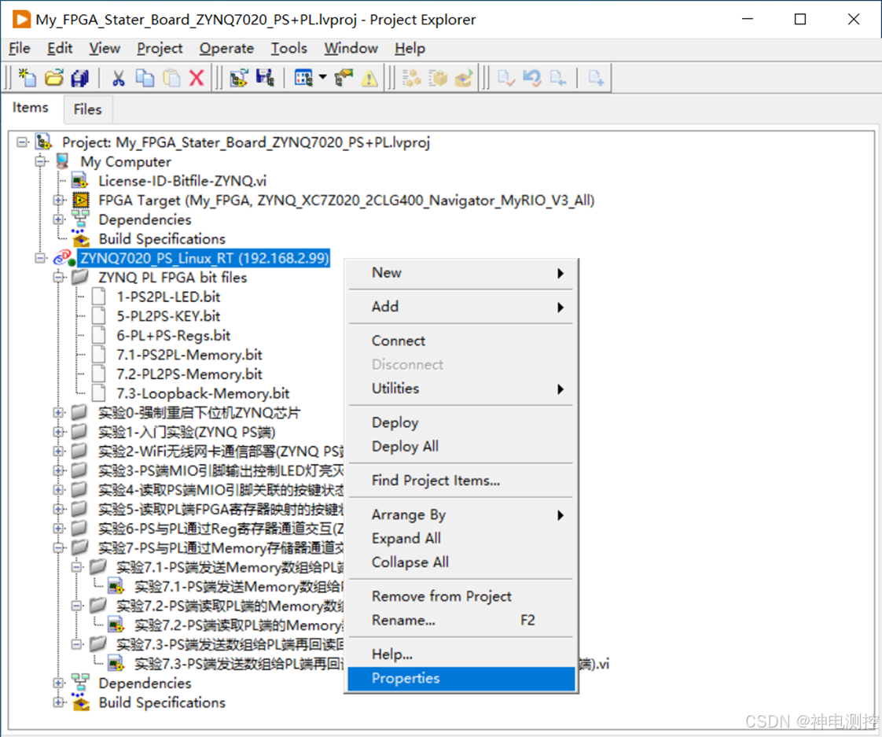Switch to the Files tab
The height and width of the screenshot is (737, 882).
[x=88, y=109]
